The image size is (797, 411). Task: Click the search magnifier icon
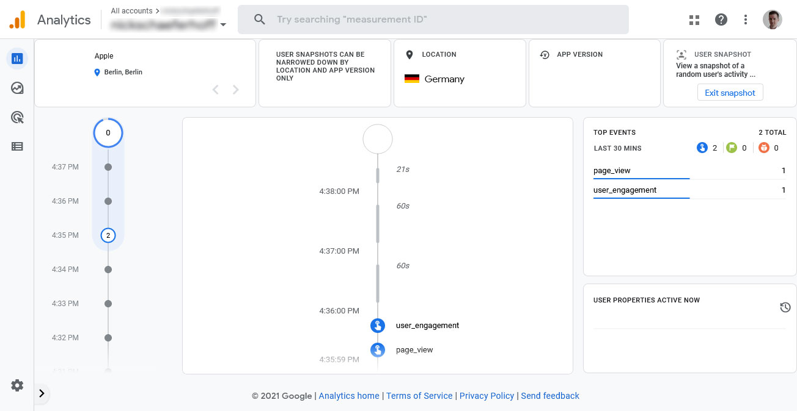click(260, 20)
